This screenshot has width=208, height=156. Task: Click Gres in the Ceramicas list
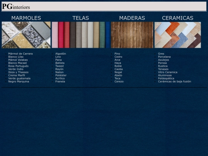pyautogui.click(x=161, y=54)
